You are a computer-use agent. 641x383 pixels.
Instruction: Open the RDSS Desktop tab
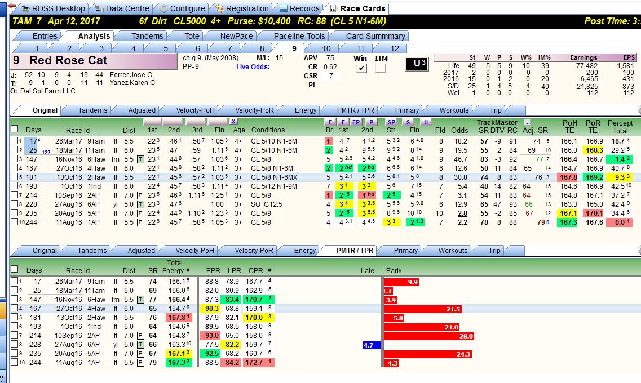(x=54, y=8)
